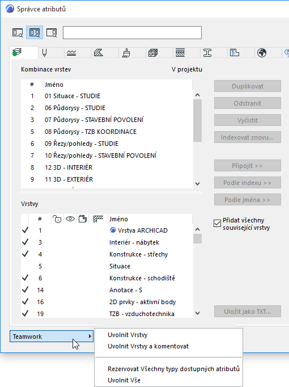Sort layers by 3D view mode column
Screen dimensions: 289x387
tap(83, 219)
